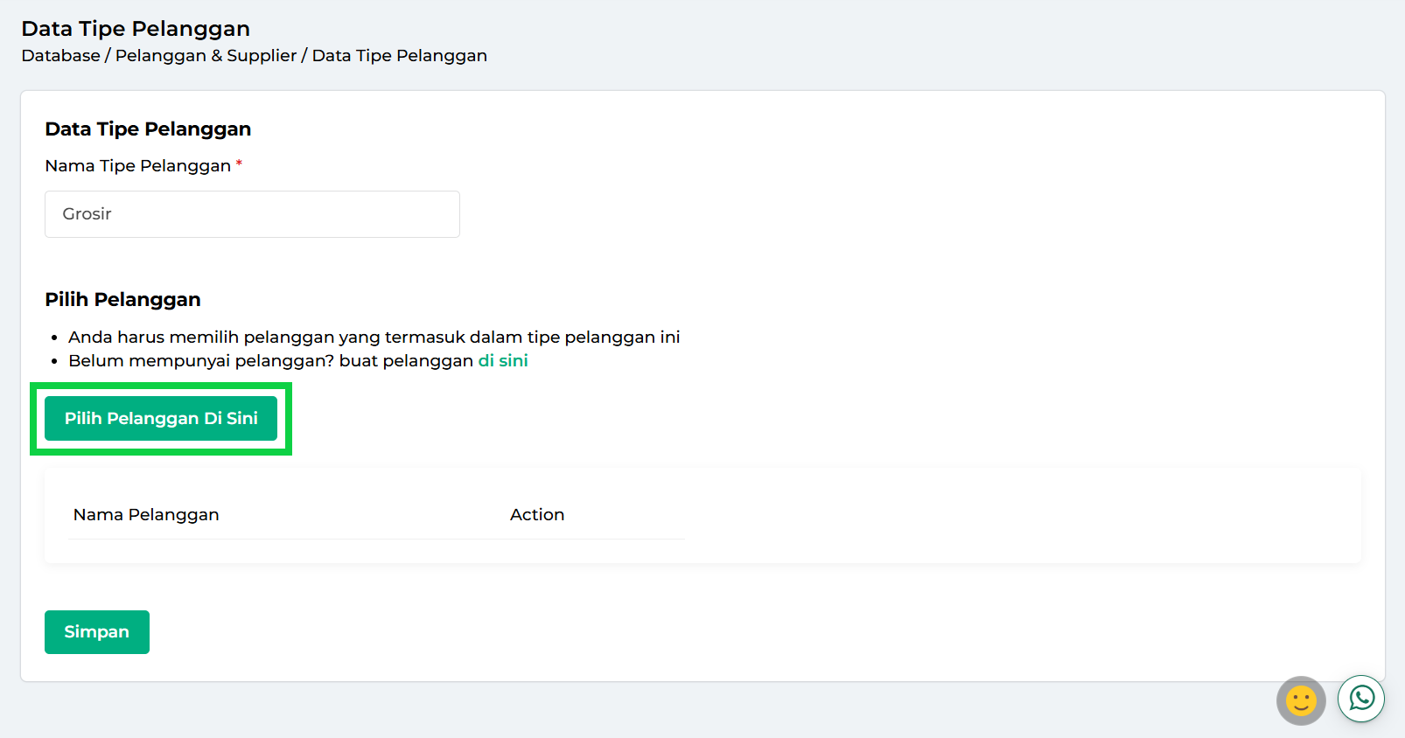This screenshot has height=738, width=1405.
Task: Click the Nama Pelanggan column header
Action: coord(146,515)
